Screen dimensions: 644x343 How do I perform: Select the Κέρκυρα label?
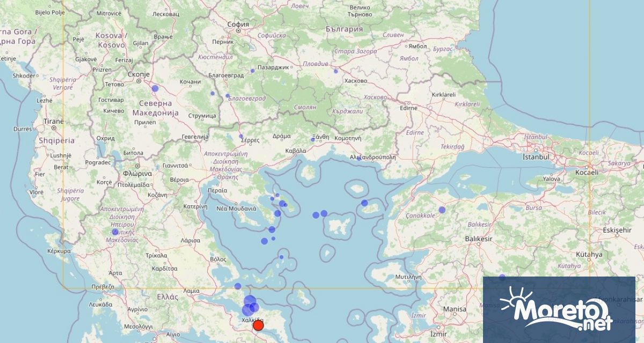[x=59, y=250]
